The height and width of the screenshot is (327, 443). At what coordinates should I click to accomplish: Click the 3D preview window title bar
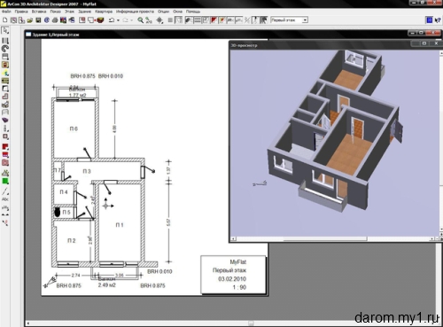pyautogui.click(x=319, y=45)
